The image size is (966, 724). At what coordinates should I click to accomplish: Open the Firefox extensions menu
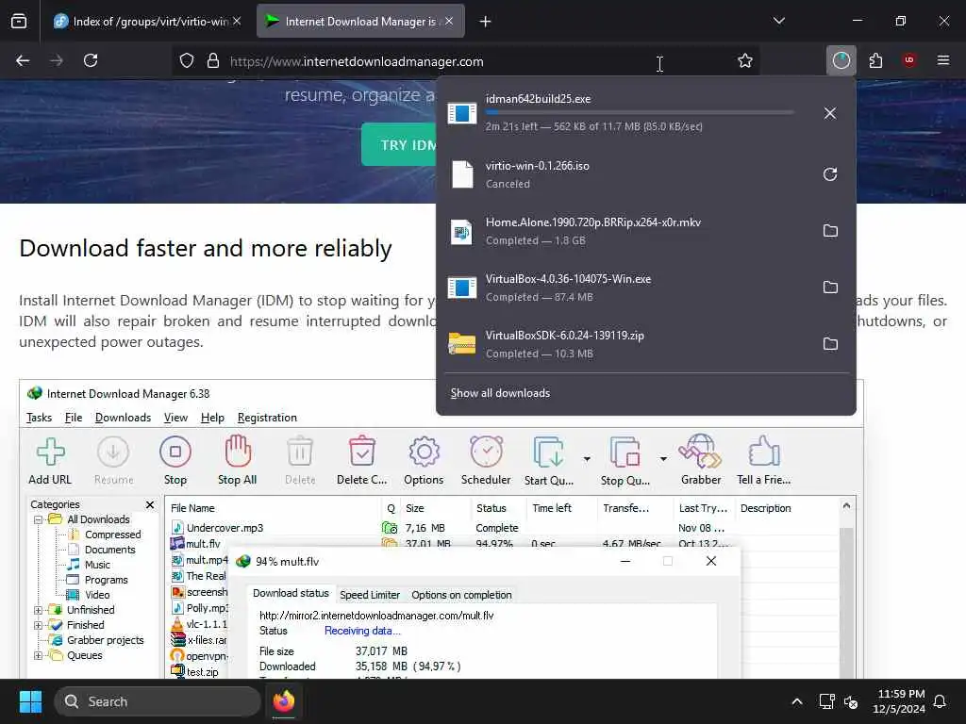pyautogui.click(x=875, y=60)
